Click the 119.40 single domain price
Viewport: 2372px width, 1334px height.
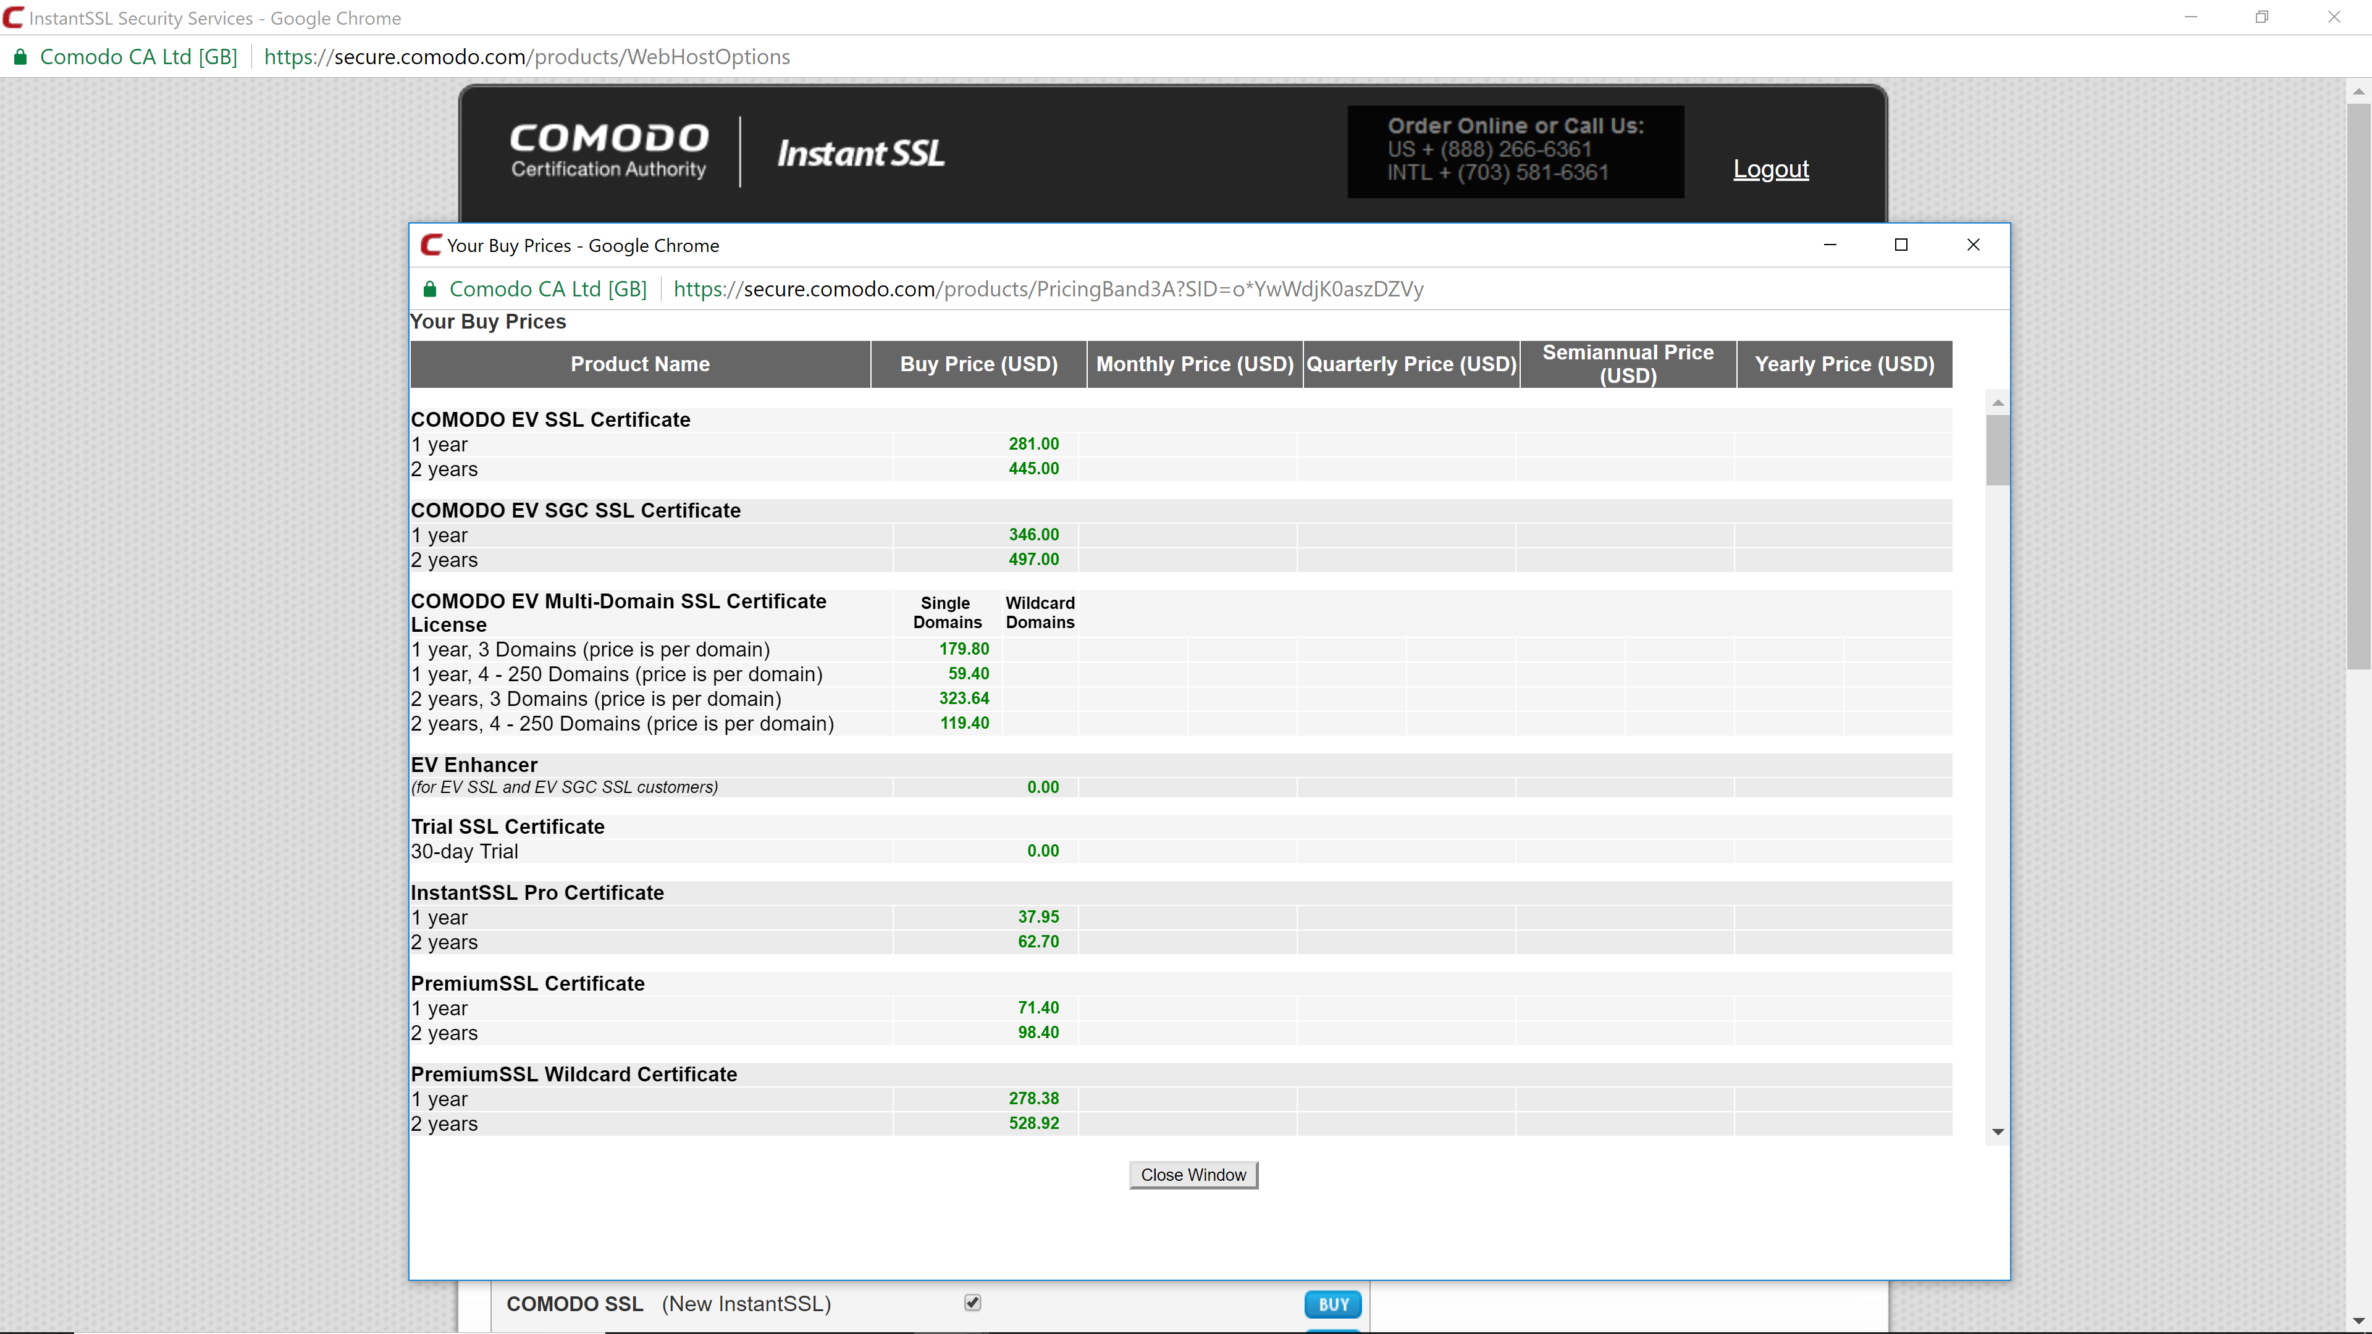coord(964,724)
